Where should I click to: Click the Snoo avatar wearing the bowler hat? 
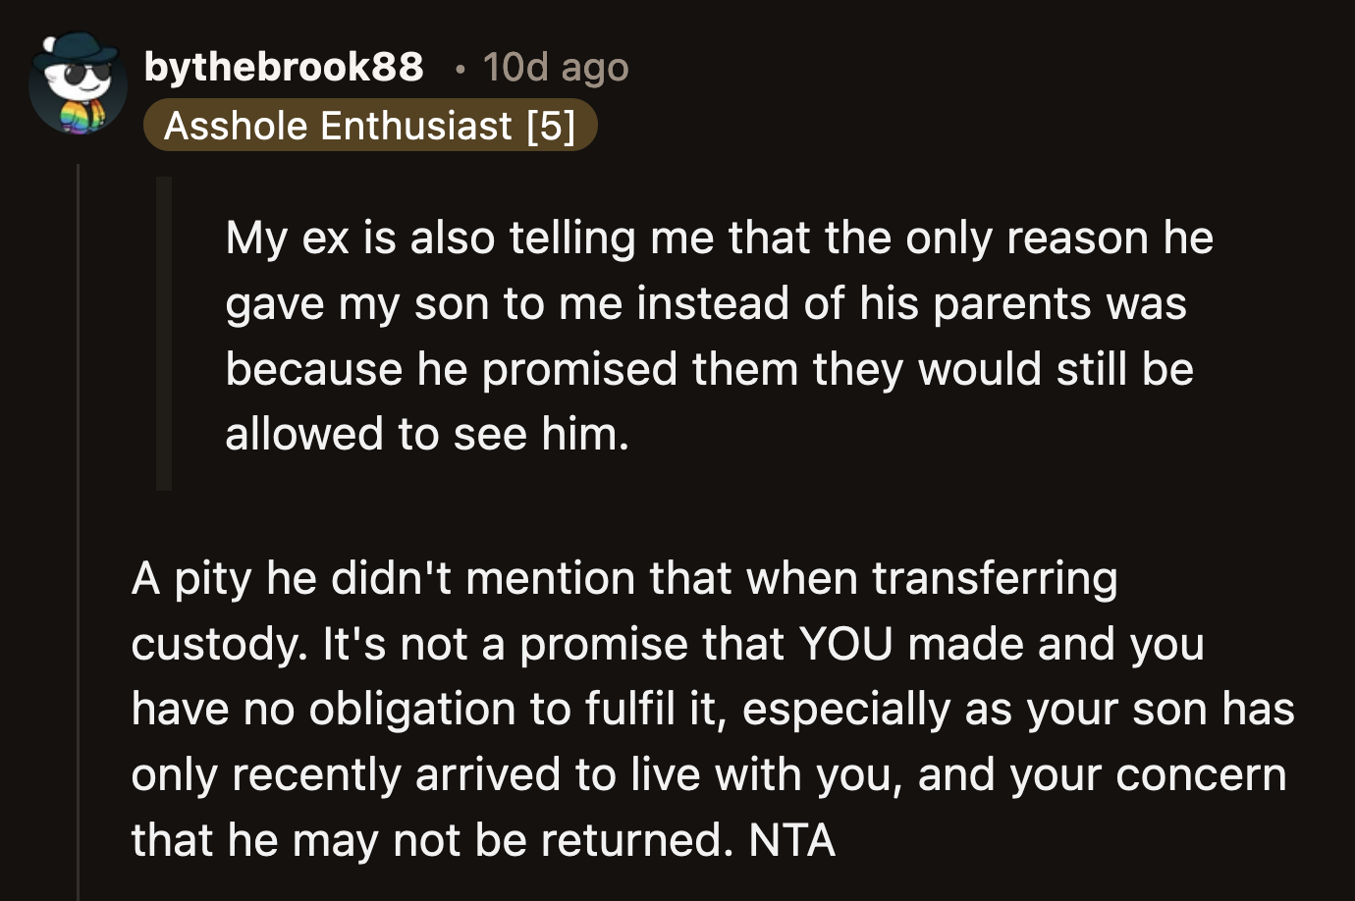pos(78,83)
